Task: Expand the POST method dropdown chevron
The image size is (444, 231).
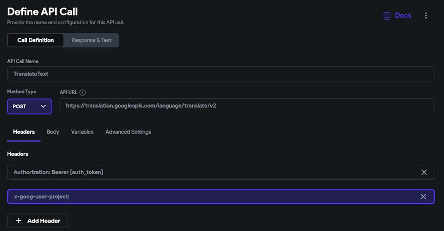Action: tap(43, 107)
